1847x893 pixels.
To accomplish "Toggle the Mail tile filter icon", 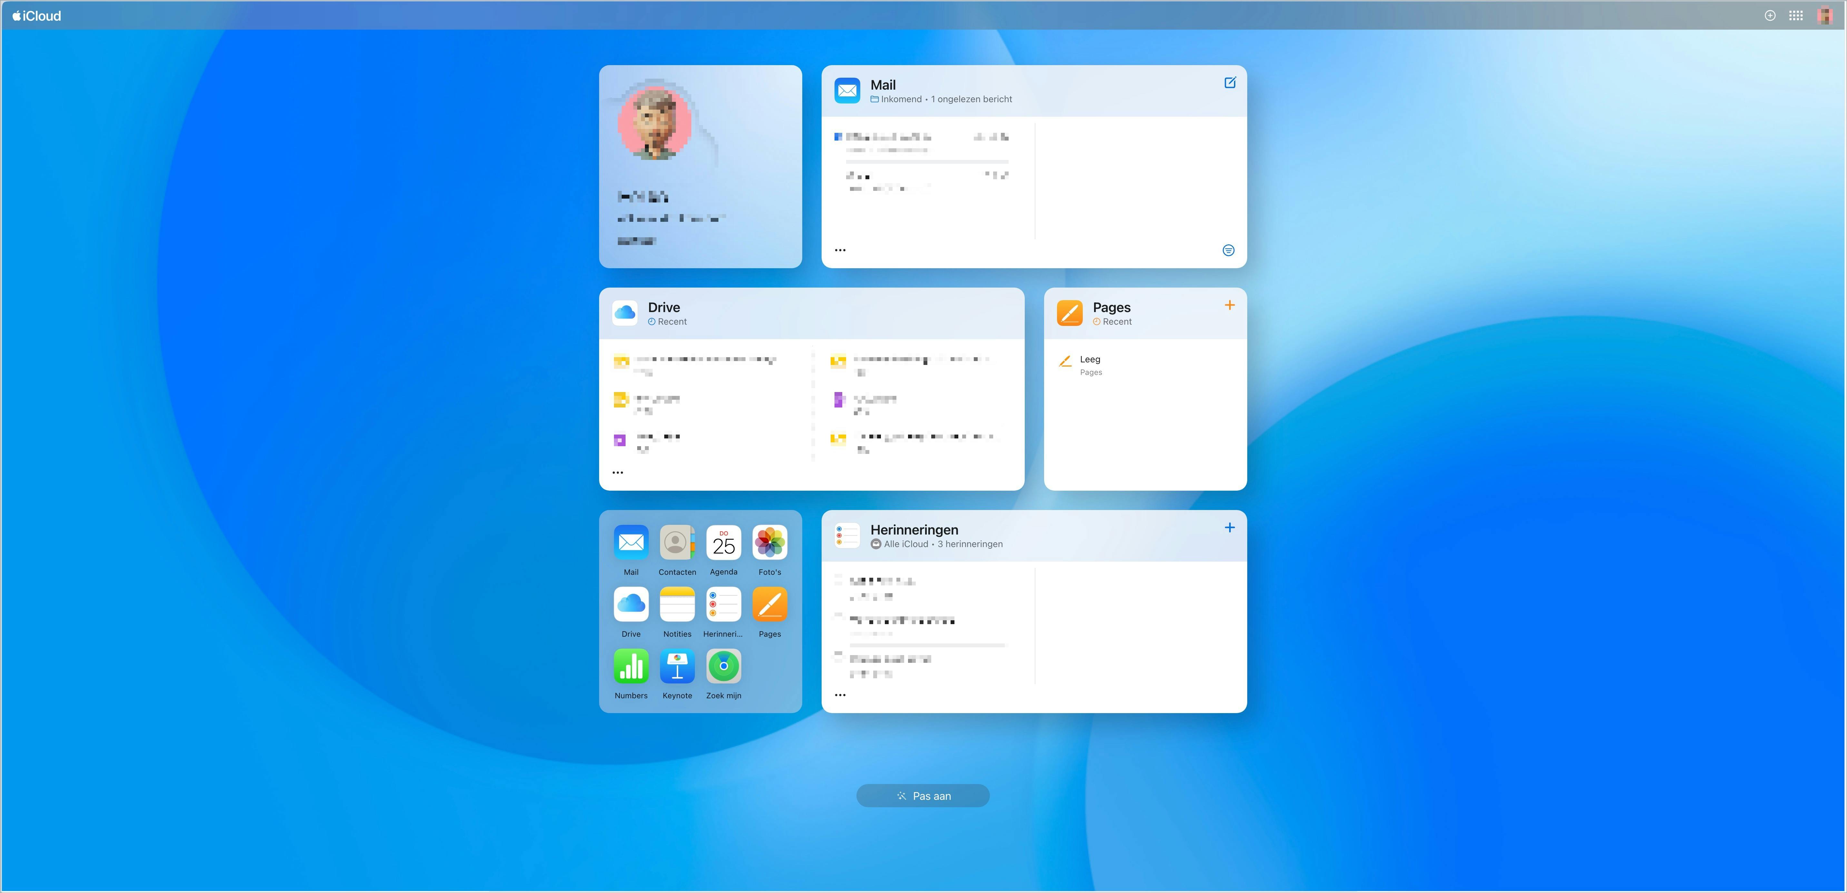I will 1228,250.
